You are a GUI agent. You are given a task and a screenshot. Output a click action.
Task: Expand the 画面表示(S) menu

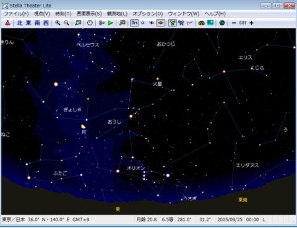(x=89, y=14)
